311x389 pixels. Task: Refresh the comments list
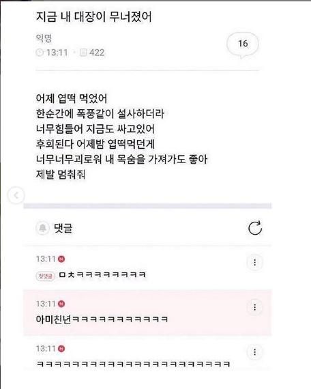[255, 228]
